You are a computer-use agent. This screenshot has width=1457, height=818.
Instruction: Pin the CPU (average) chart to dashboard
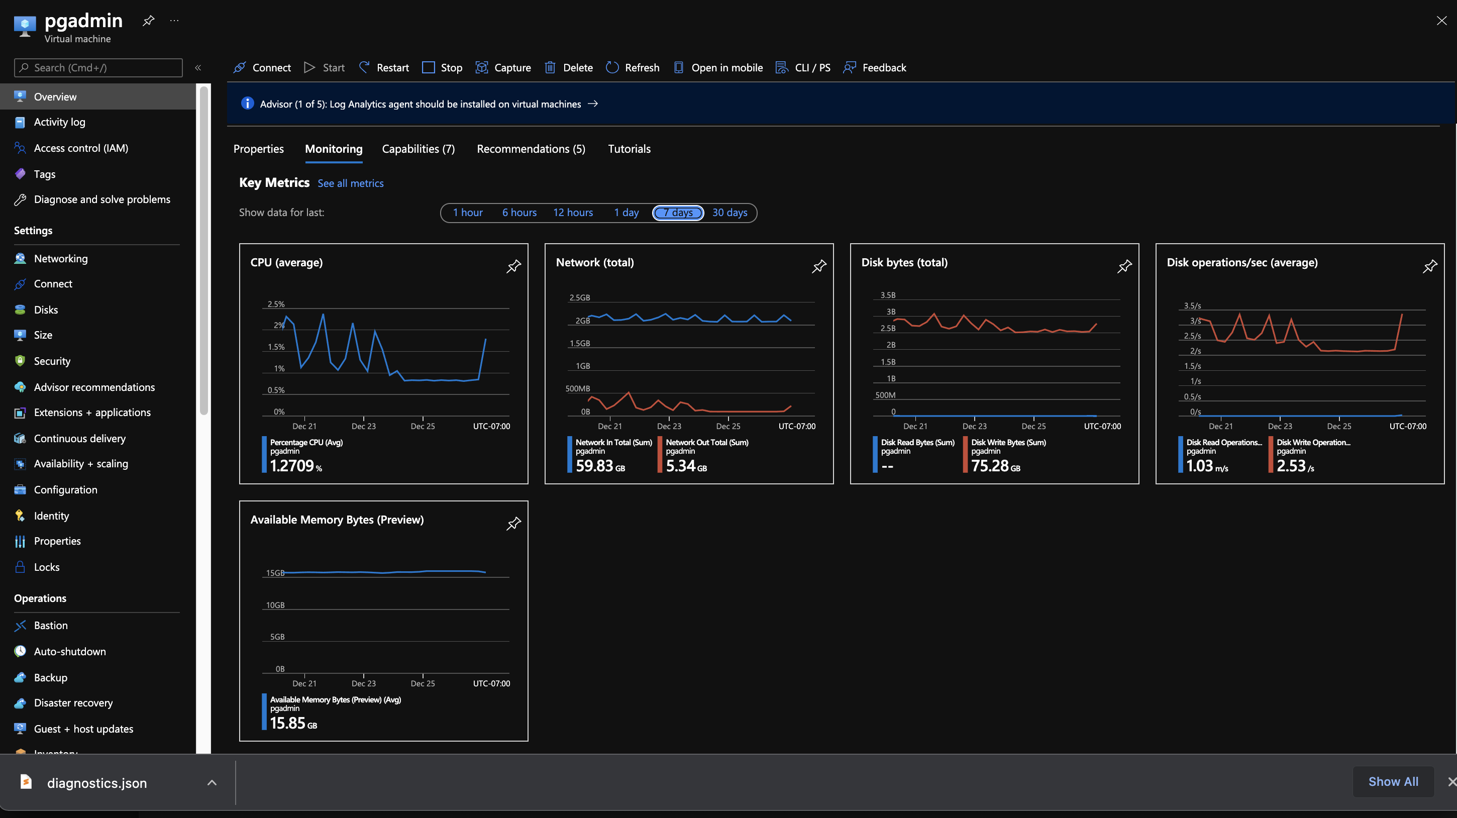pos(513,266)
